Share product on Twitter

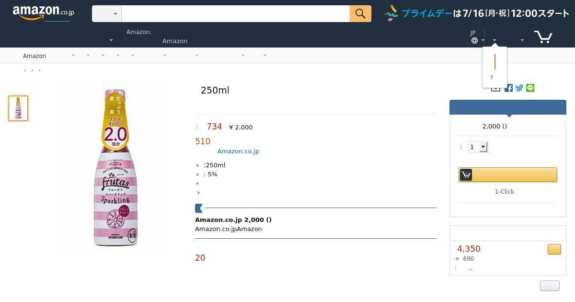pyautogui.click(x=519, y=88)
